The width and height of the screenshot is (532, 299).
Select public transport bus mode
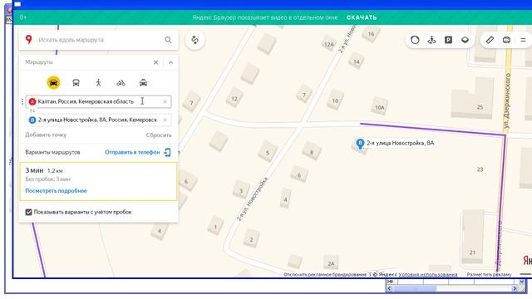tap(76, 83)
